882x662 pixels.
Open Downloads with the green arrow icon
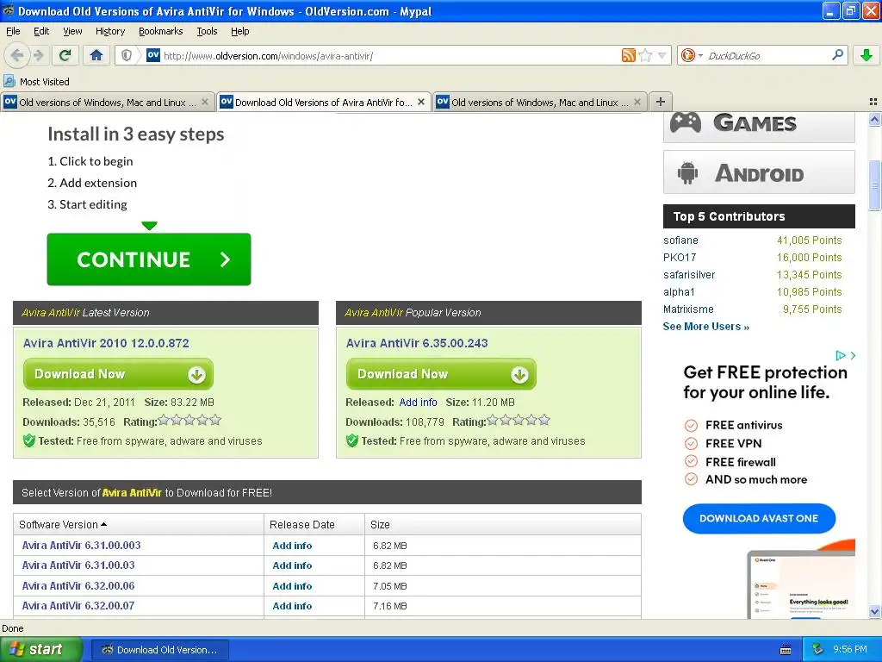click(866, 55)
